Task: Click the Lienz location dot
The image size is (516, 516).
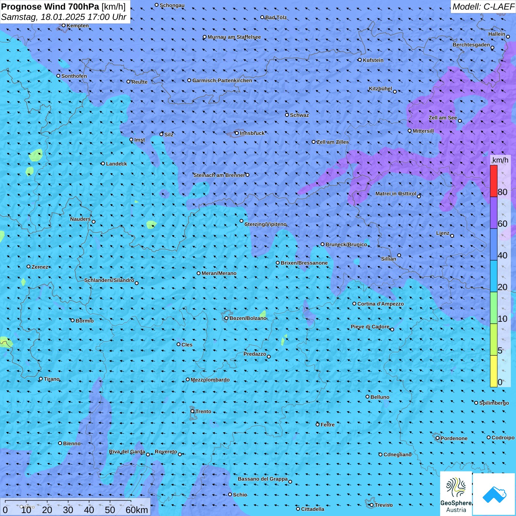Action: click(x=452, y=236)
